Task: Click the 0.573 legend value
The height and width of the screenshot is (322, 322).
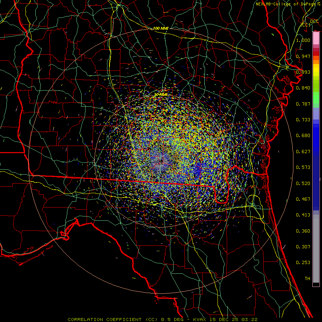Action: click(303, 167)
